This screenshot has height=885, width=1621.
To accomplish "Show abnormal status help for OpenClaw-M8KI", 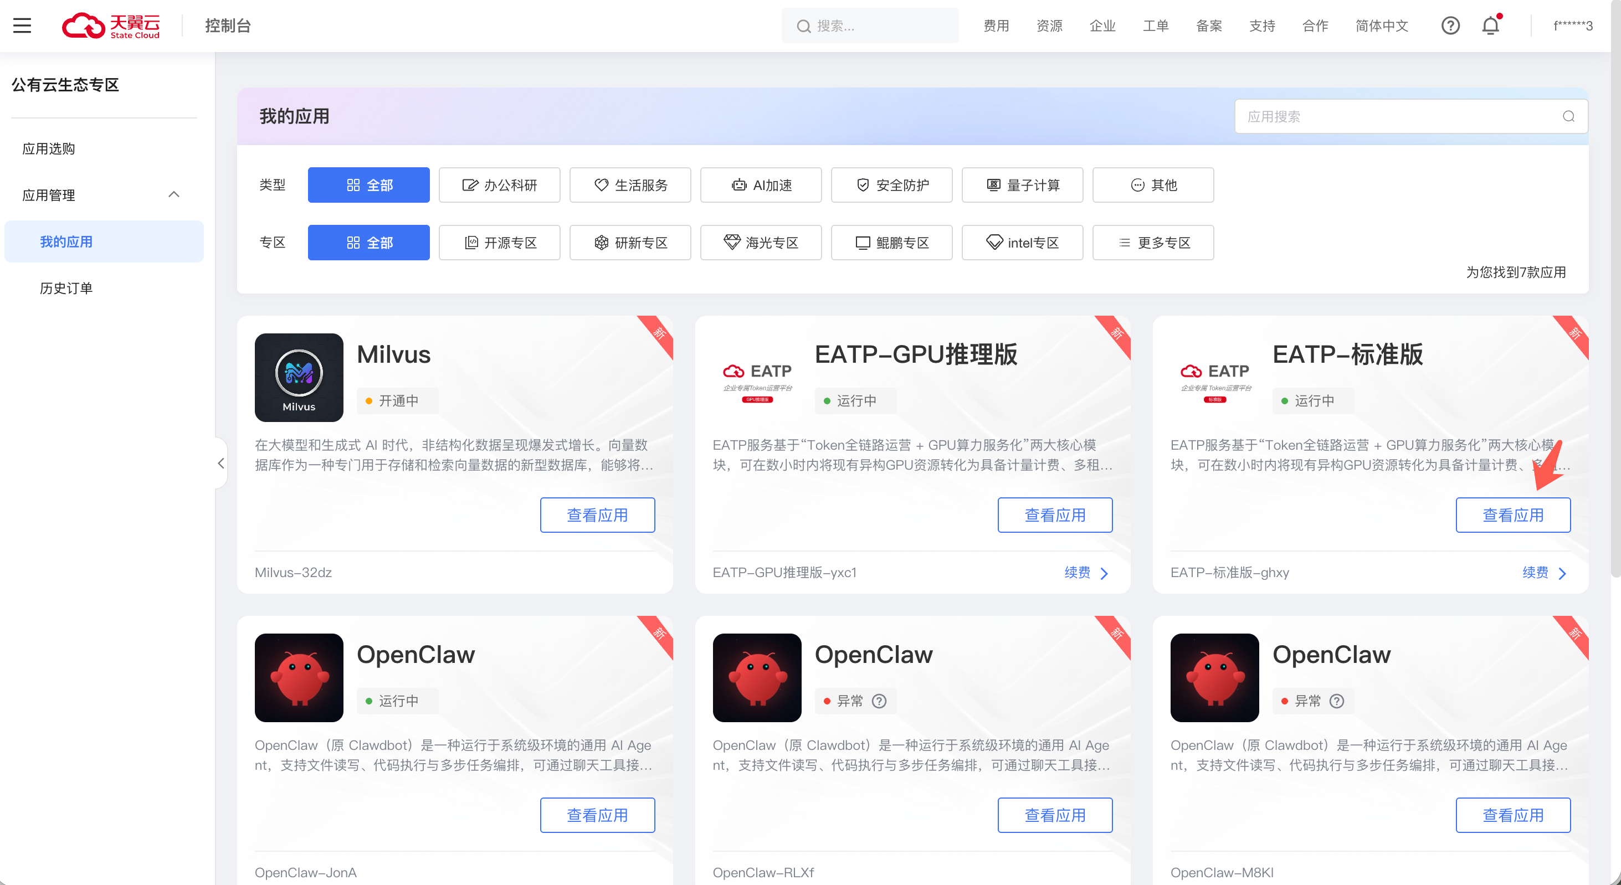I will point(1337,701).
